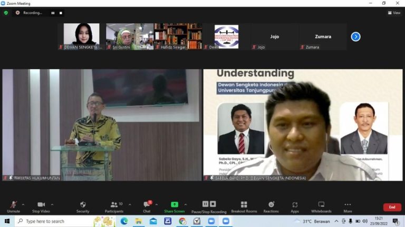Open the View layout menu
The image size is (405, 227).
pos(394,13)
